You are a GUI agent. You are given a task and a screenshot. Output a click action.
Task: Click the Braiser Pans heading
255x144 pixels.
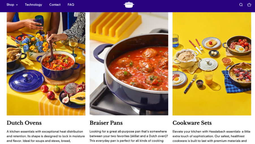pos(106,123)
